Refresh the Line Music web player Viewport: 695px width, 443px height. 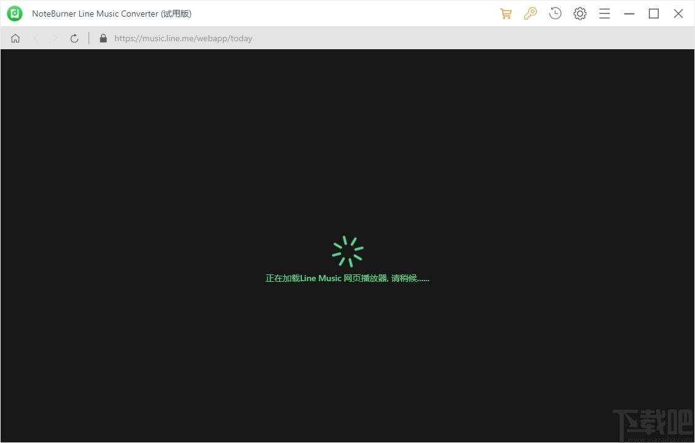[x=74, y=38]
